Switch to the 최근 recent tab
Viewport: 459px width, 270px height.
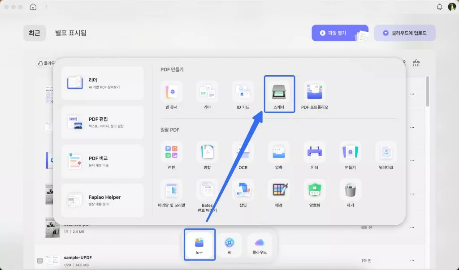[35, 33]
